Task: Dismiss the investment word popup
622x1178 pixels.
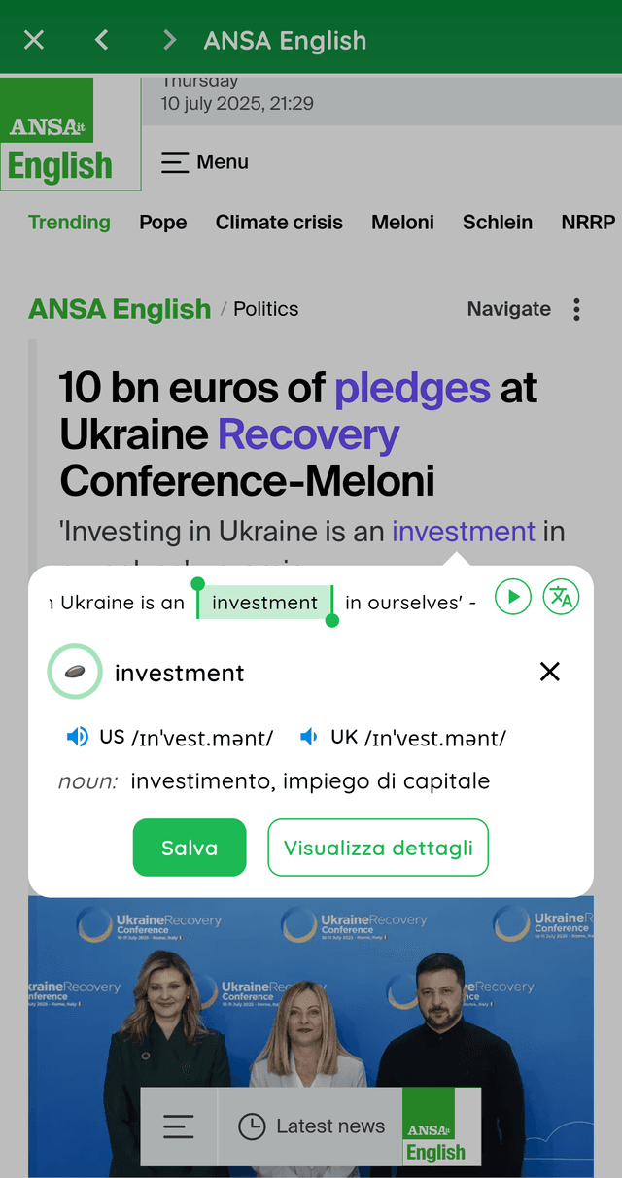Action: 550,672
